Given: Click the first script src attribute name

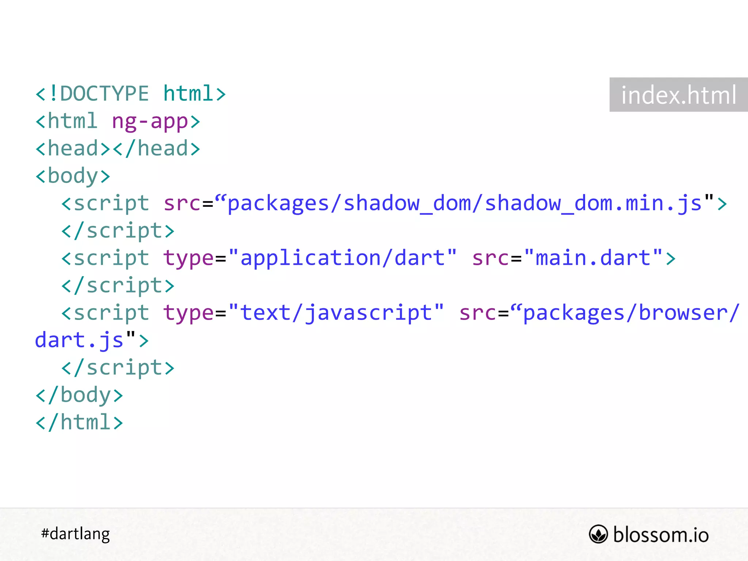Looking at the screenshot, I should (x=182, y=203).
